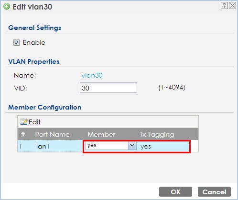The image size is (238, 200).
Task: Click the VID input field
Action: click(108, 88)
